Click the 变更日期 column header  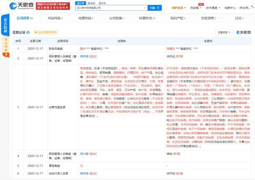pyautogui.click(x=35, y=41)
